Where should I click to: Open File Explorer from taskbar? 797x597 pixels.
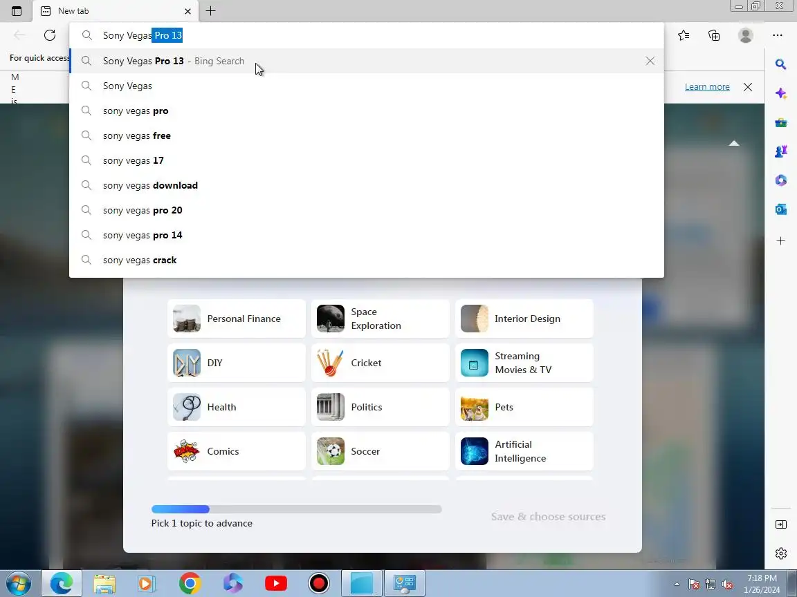pyautogui.click(x=104, y=583)
